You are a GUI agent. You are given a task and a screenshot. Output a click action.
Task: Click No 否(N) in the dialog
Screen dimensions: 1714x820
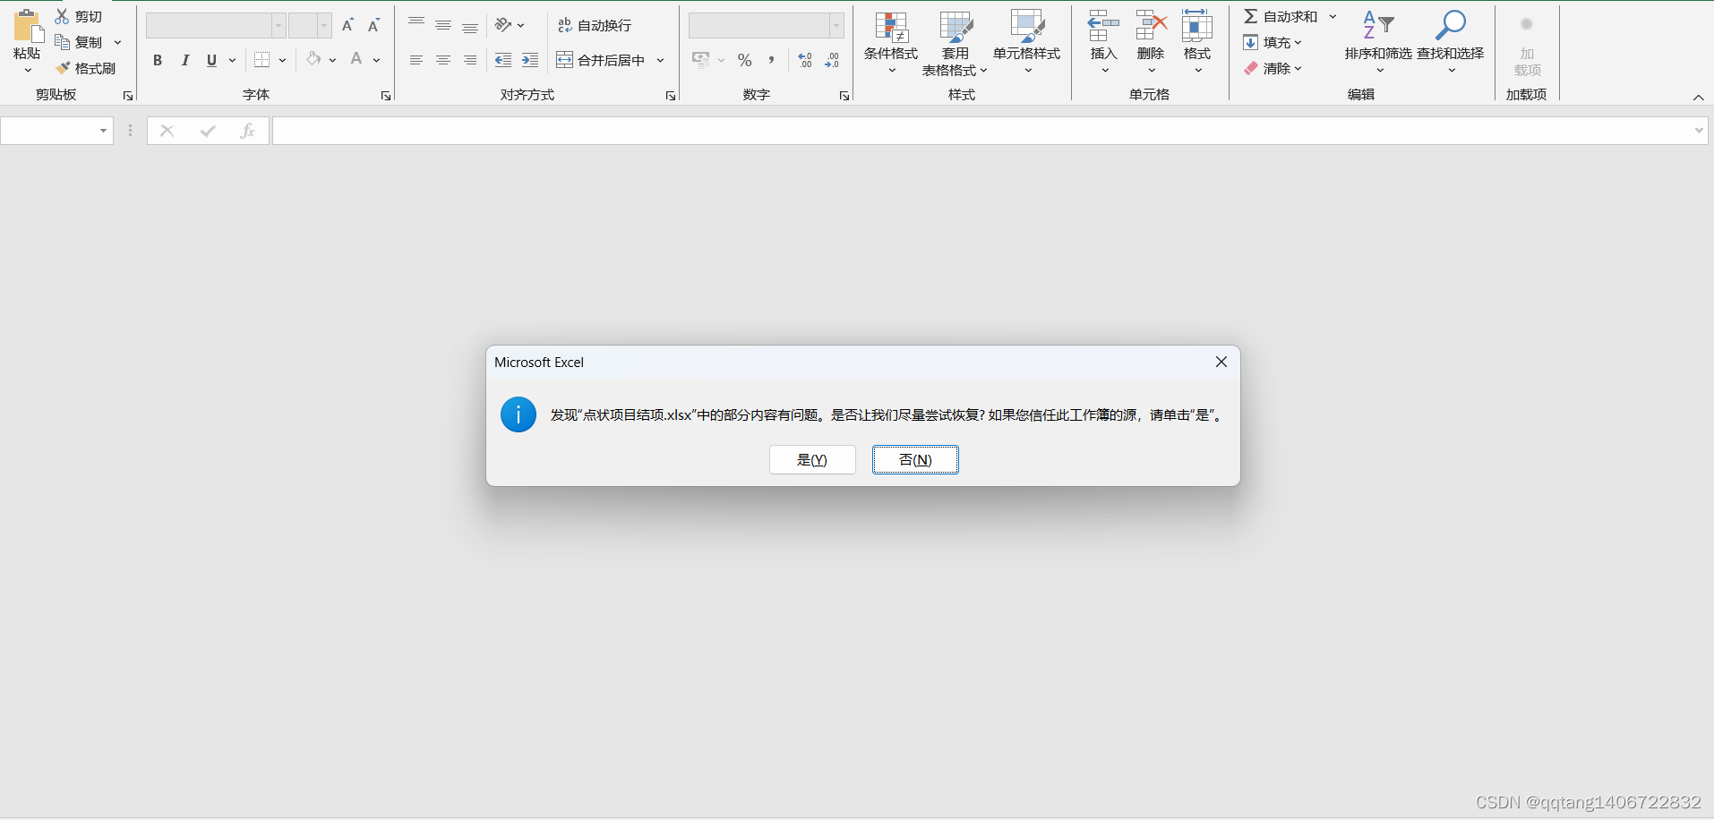pos(915,459)
